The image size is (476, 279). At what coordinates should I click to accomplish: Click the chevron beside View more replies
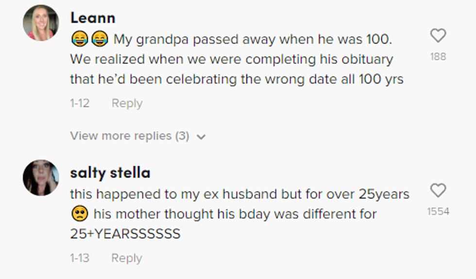tap(201, 137)
